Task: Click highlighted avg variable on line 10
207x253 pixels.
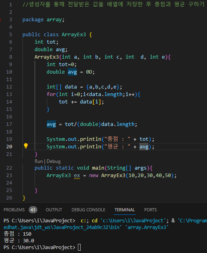Action: click(x=72, y=72)
